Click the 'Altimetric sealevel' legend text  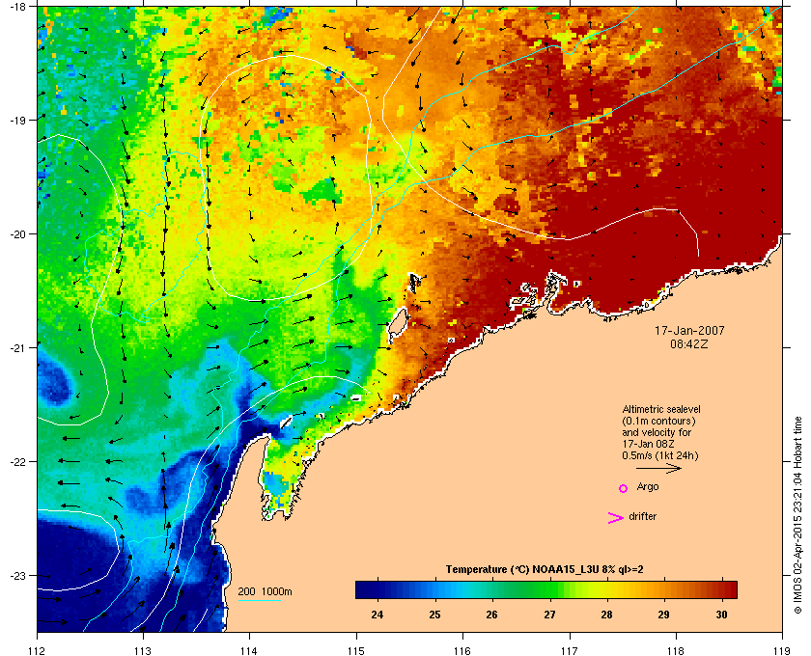661,409
